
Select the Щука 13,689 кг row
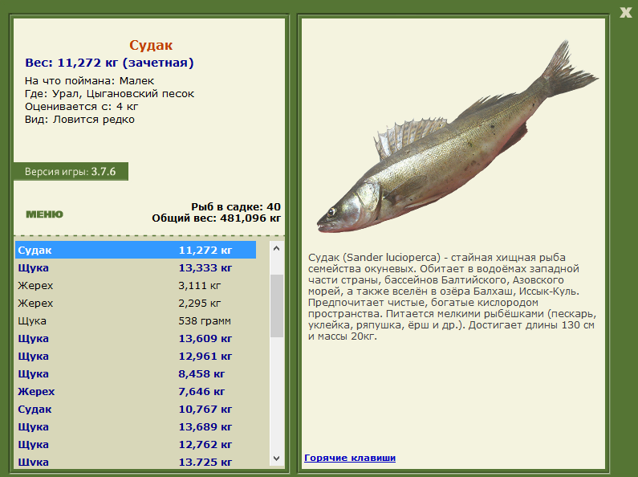(136, 427)
